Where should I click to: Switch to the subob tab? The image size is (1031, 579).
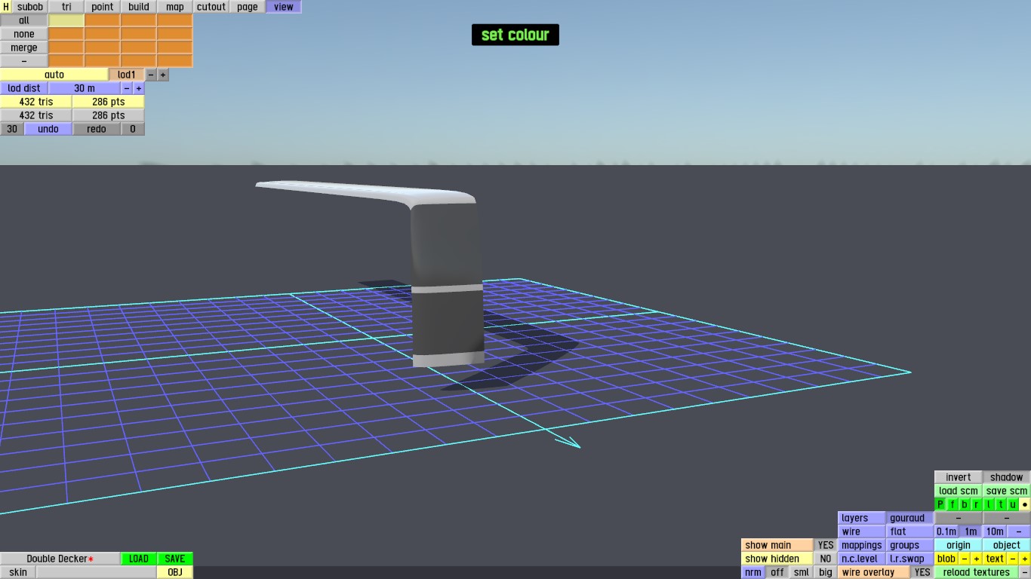(x=30, y=7)
